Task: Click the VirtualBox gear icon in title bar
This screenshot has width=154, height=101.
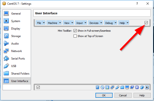Action: point(4,4)
